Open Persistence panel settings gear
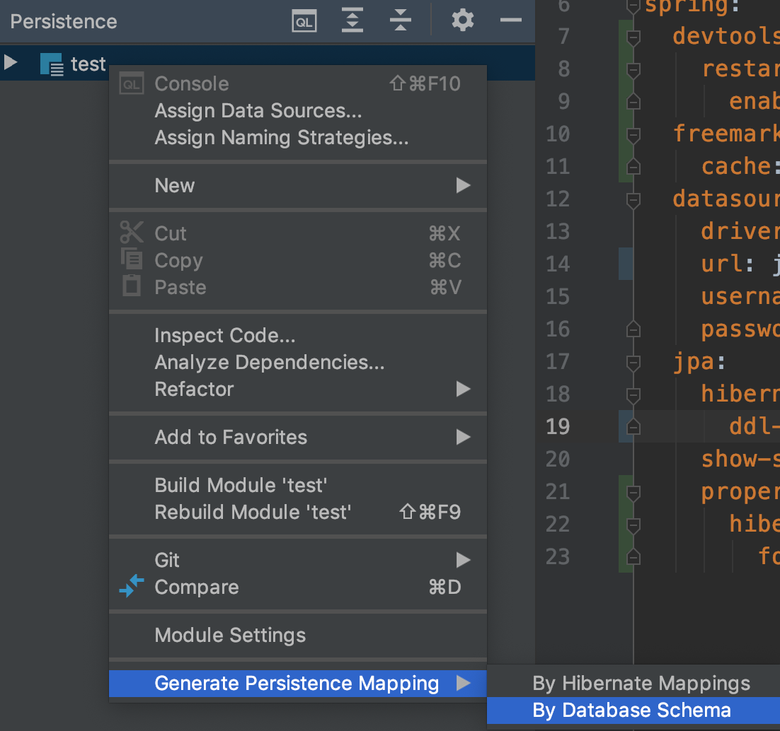 463,21
